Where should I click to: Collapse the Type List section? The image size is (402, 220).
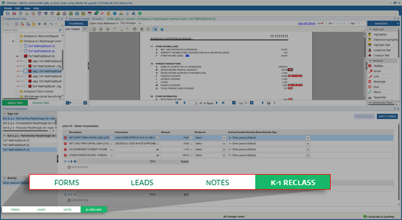coord(5,114)
